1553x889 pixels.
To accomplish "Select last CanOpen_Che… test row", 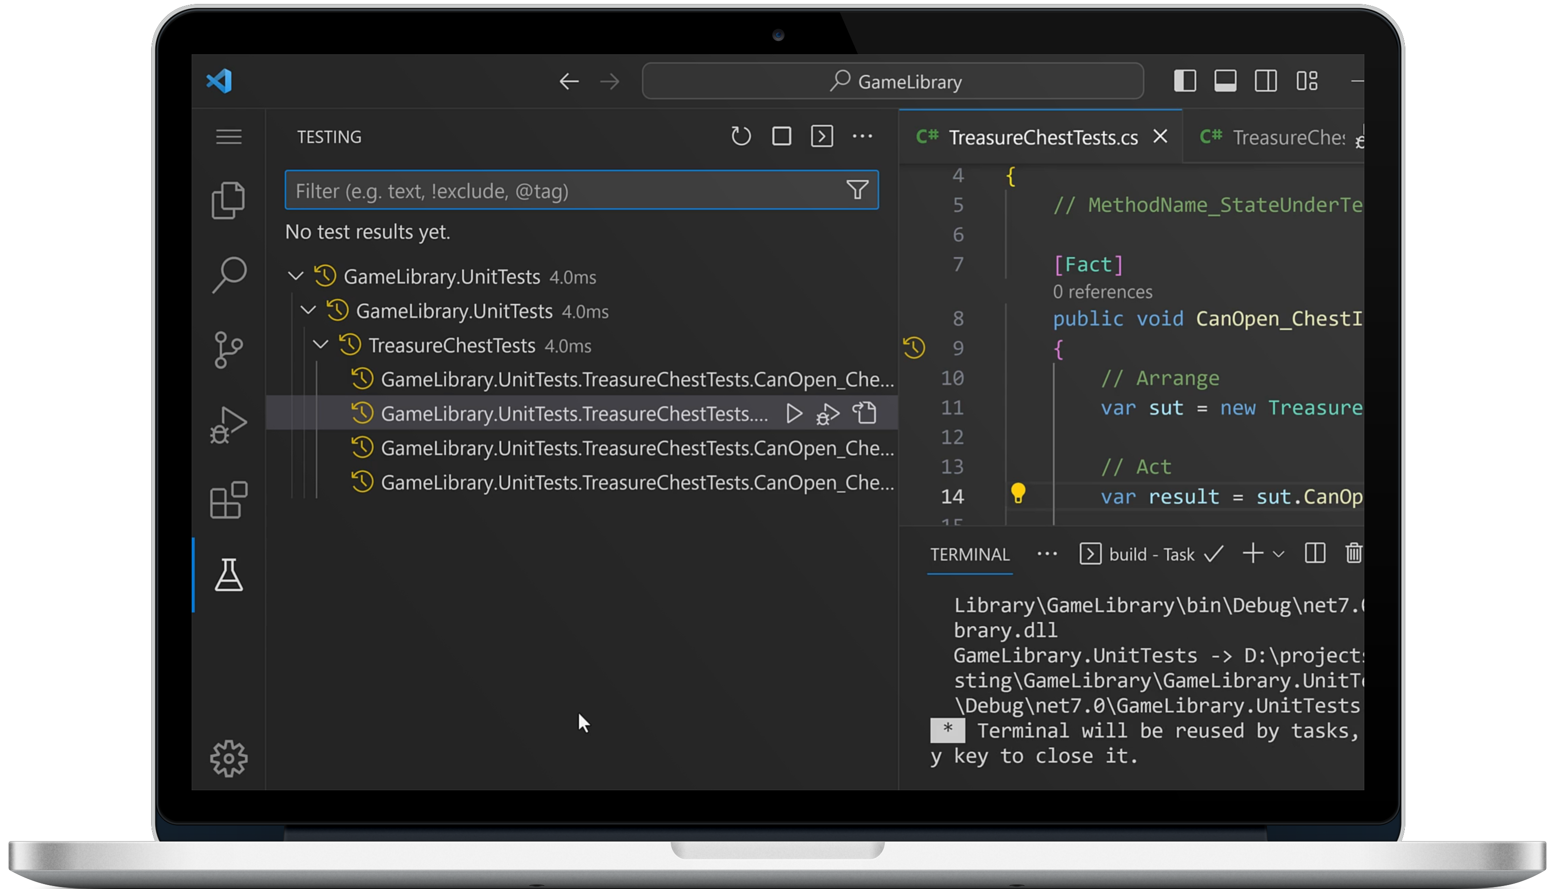I will tap(582, 483).
